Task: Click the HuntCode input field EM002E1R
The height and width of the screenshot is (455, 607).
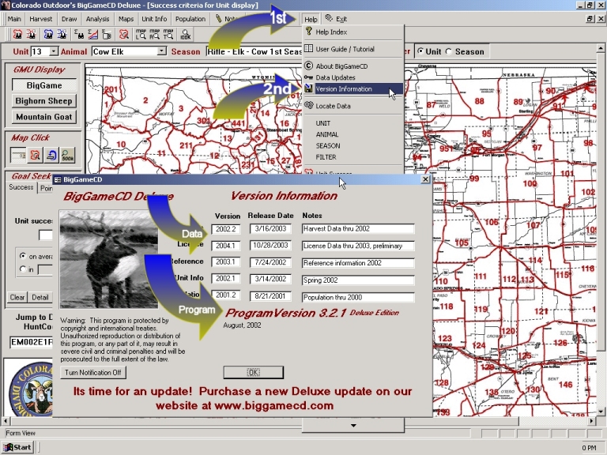Action: pos(32,342)
